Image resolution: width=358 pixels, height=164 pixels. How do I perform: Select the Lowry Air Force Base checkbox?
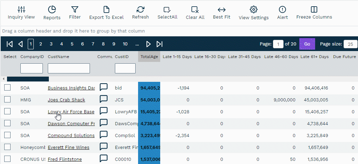pos(7,112)
